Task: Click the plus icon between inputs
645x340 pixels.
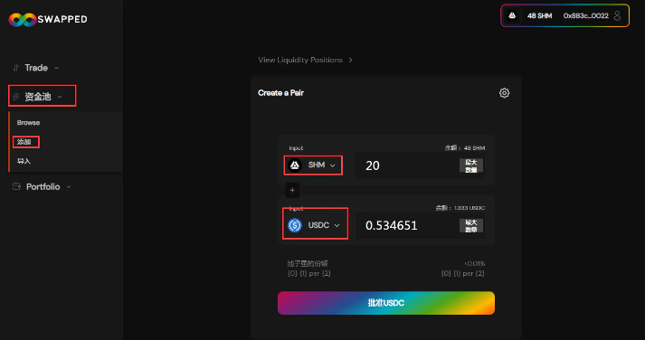Action: click(292, 191)
